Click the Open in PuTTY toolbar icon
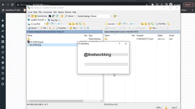195x109 pixels. point(53,16)
